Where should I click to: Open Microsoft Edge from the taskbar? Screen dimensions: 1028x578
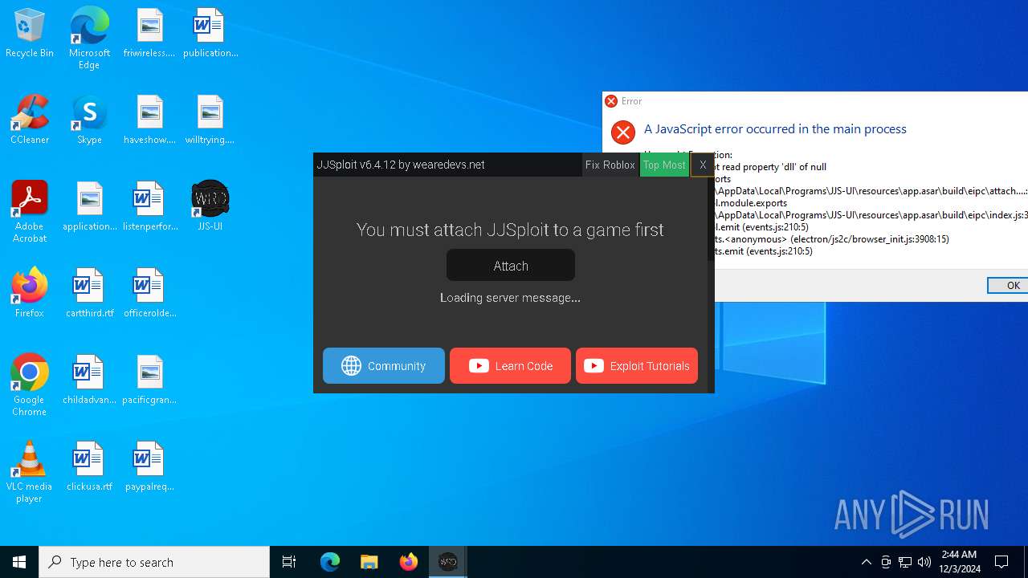pyautogui.click(x=330, y=562)
